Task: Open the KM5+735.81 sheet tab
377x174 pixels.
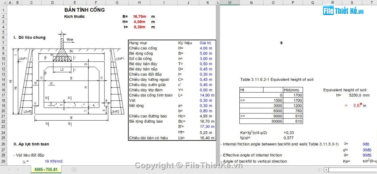Action: 46,169
